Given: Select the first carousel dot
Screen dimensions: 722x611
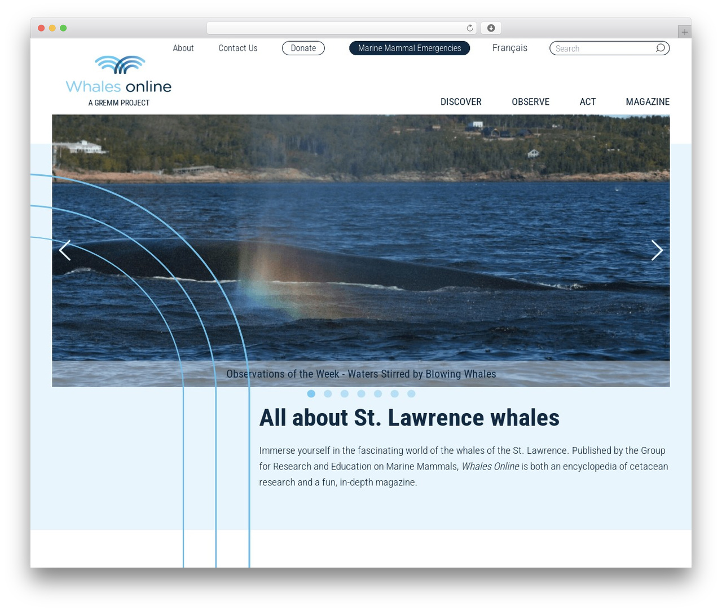Looking at the screenshot, I should (x=311, y=393).
